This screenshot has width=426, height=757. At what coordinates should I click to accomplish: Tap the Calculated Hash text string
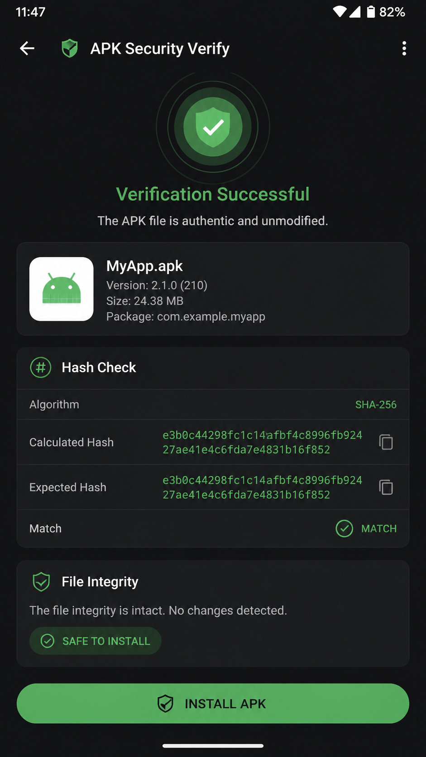coord(263,442)
